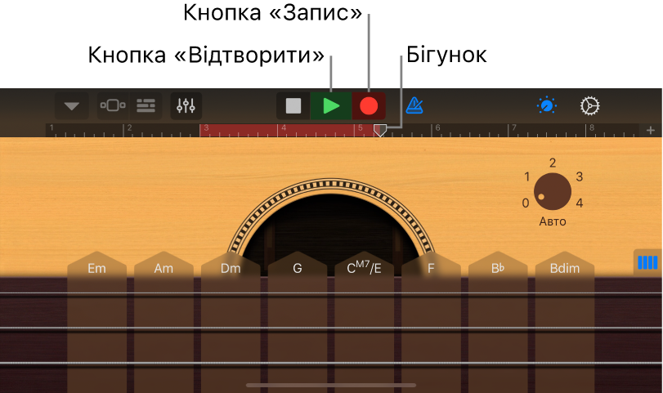This screenshot has width=663, height=393.
Task: Tap the Em chord strip
Action: (x=96, y=321)
